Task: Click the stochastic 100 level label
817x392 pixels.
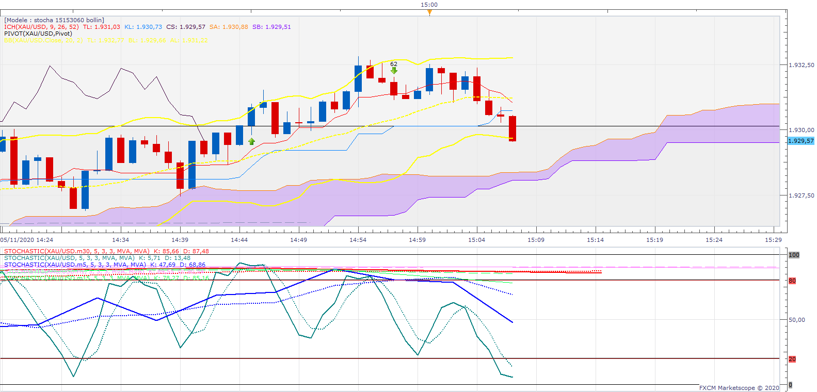Action: [794, 255]
